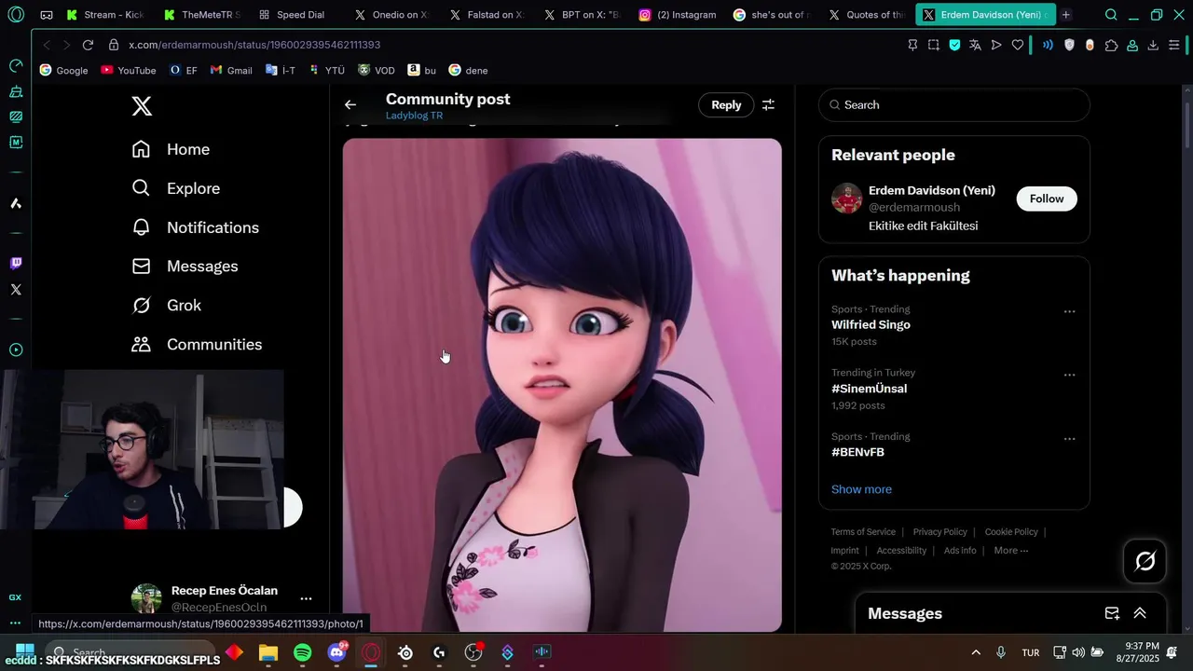Click the pin icon in address bar
The image size is (1193, 671).
click(x=912, y=45)
